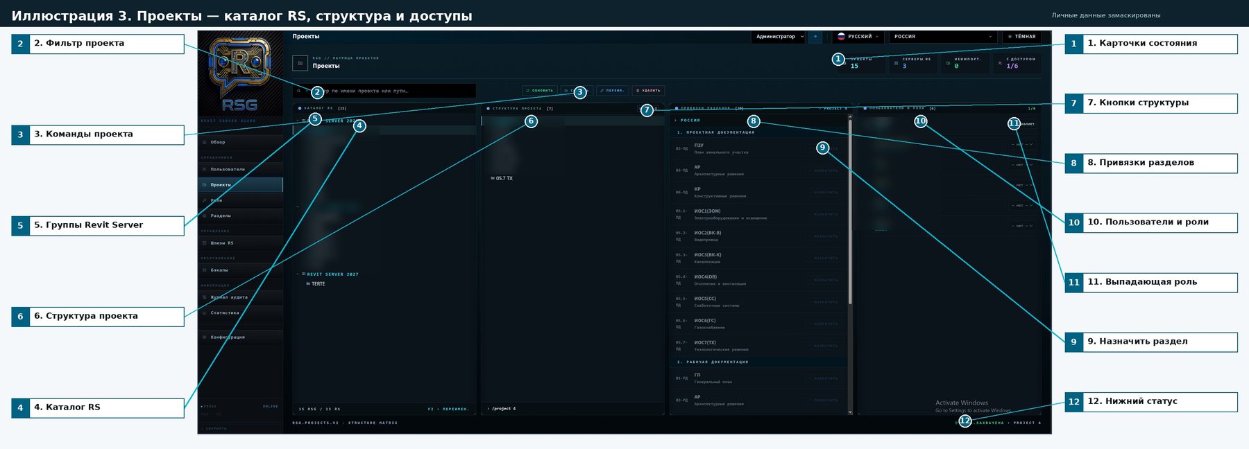Open the Администратор role dropdown
The height and width of the screenshot is (449, 1249).
(x=779, y=37)
